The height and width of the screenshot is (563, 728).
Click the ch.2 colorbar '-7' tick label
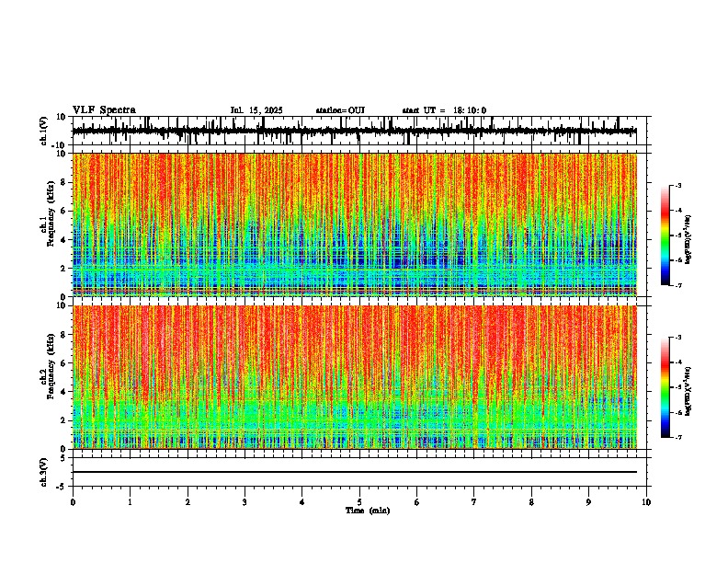pos(677,437)
